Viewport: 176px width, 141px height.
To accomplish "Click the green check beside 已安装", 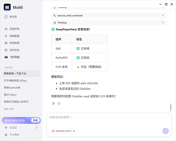I will tap(78, 58).
